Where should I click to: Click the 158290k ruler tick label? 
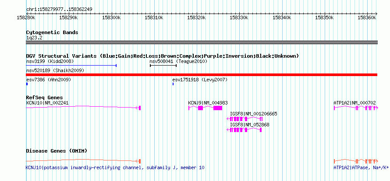coord(69,17)
